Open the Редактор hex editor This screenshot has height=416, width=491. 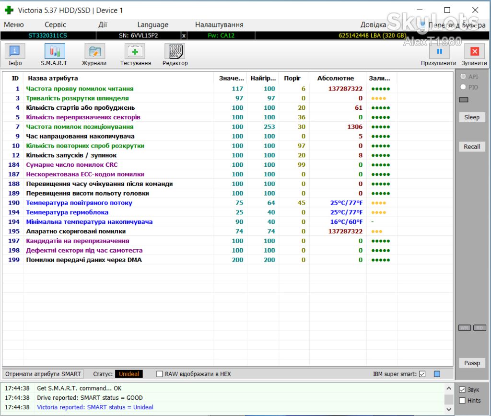click(x=175, y=55)
